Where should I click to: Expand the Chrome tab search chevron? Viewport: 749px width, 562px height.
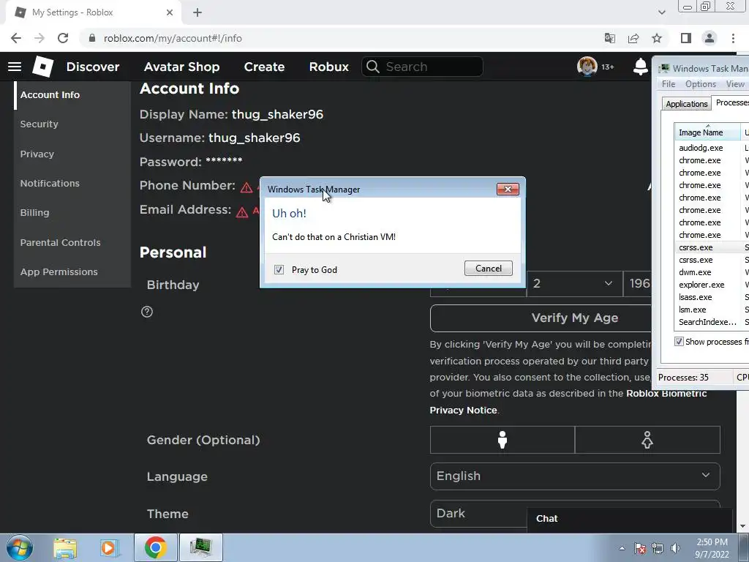(x=661, y=12)
